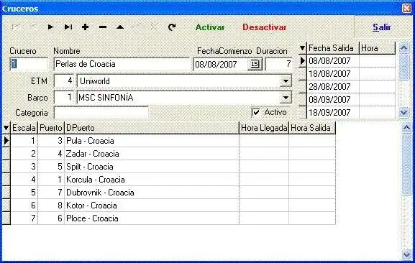Click the Hora Salida column header

pyautogui.click(x=312, y=128)
